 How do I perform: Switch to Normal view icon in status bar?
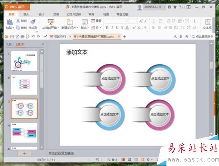(123, 160)
